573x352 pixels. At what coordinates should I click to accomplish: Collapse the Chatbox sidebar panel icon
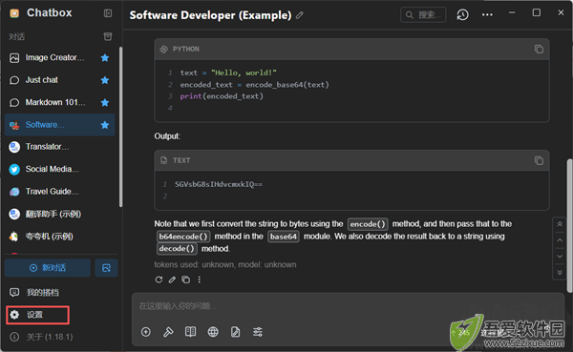point(108,13)
